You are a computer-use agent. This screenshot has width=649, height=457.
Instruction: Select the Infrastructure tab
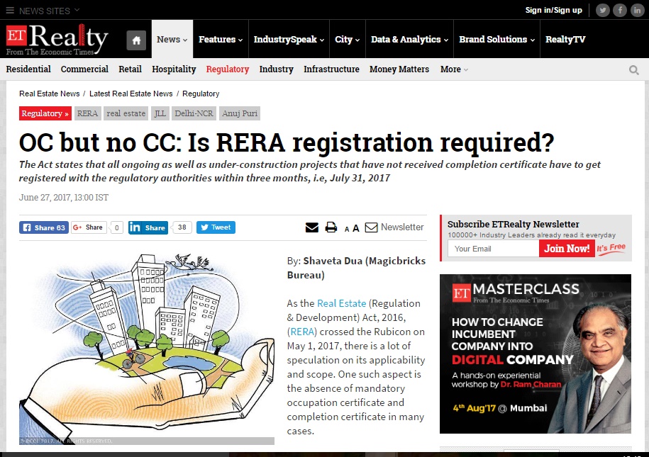tap(331, 69)
